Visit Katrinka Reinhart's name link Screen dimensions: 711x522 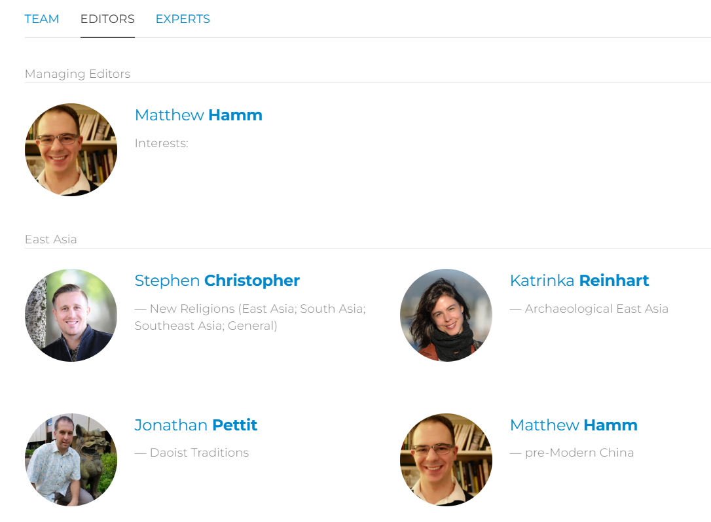pos(579,281)
